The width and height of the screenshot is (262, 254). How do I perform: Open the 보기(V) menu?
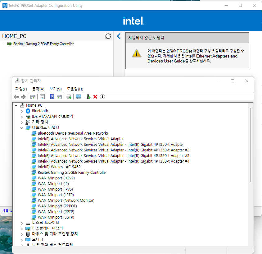pos(56,89)
